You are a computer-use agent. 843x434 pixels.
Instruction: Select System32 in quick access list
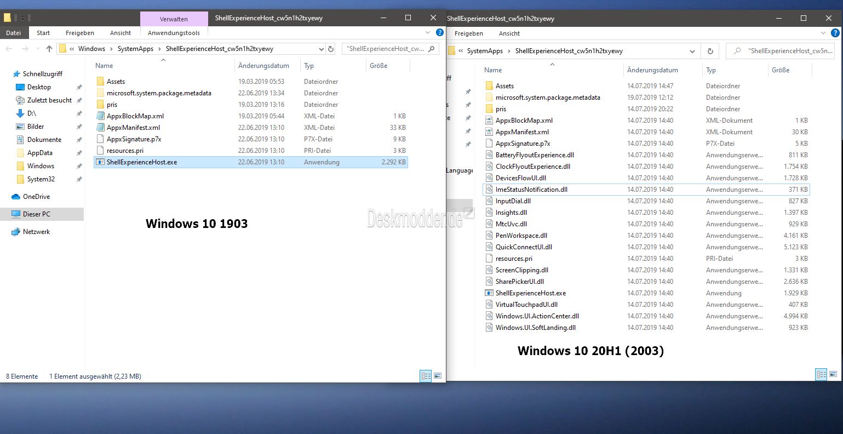tap(41, 179)
